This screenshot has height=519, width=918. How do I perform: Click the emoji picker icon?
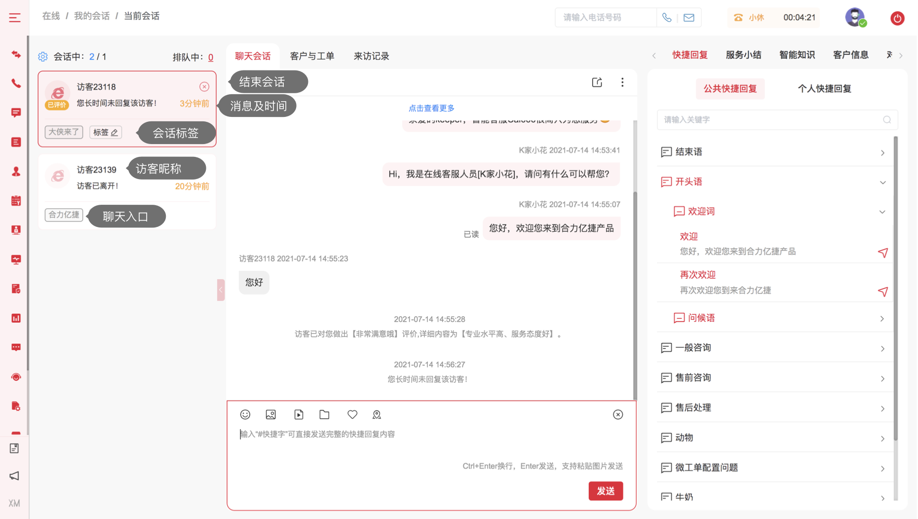245,414
